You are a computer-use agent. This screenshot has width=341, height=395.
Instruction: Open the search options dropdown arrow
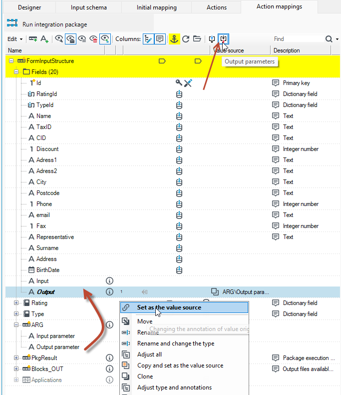337,39
